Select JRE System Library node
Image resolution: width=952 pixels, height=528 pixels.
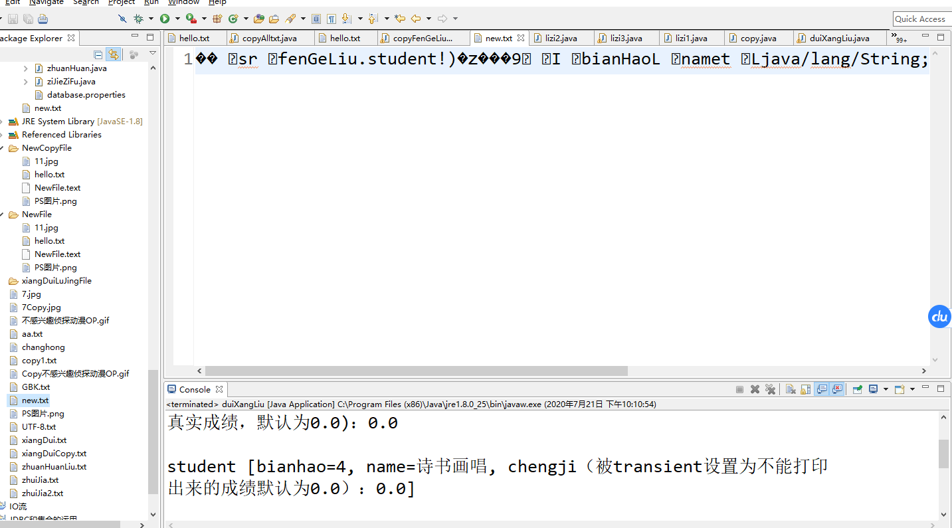(82, 122)
